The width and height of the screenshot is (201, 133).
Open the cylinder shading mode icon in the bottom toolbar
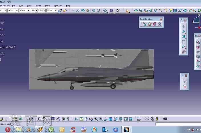[120, 119]
